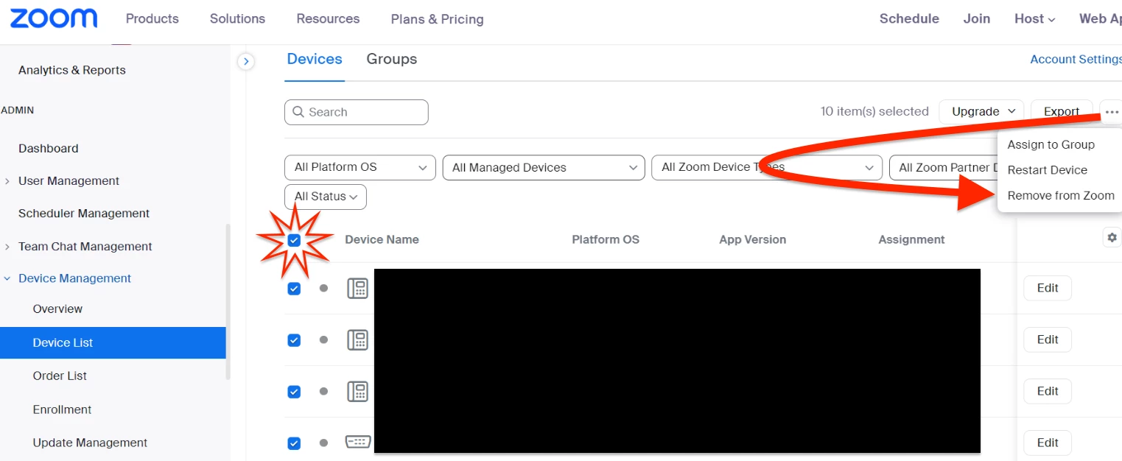Click the console device icon in fourth row
Screen dimensions: 1122x461
click(x=357, y=442)
